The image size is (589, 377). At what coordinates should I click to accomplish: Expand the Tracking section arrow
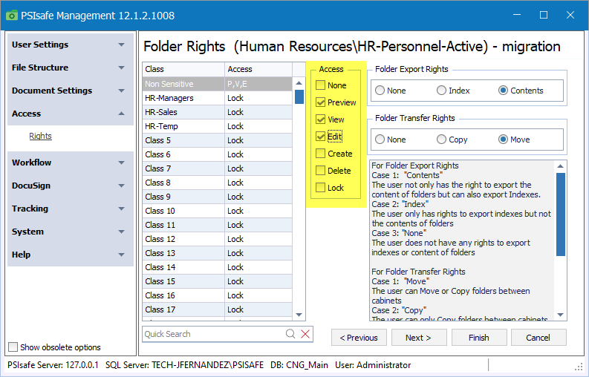[121, 209]
